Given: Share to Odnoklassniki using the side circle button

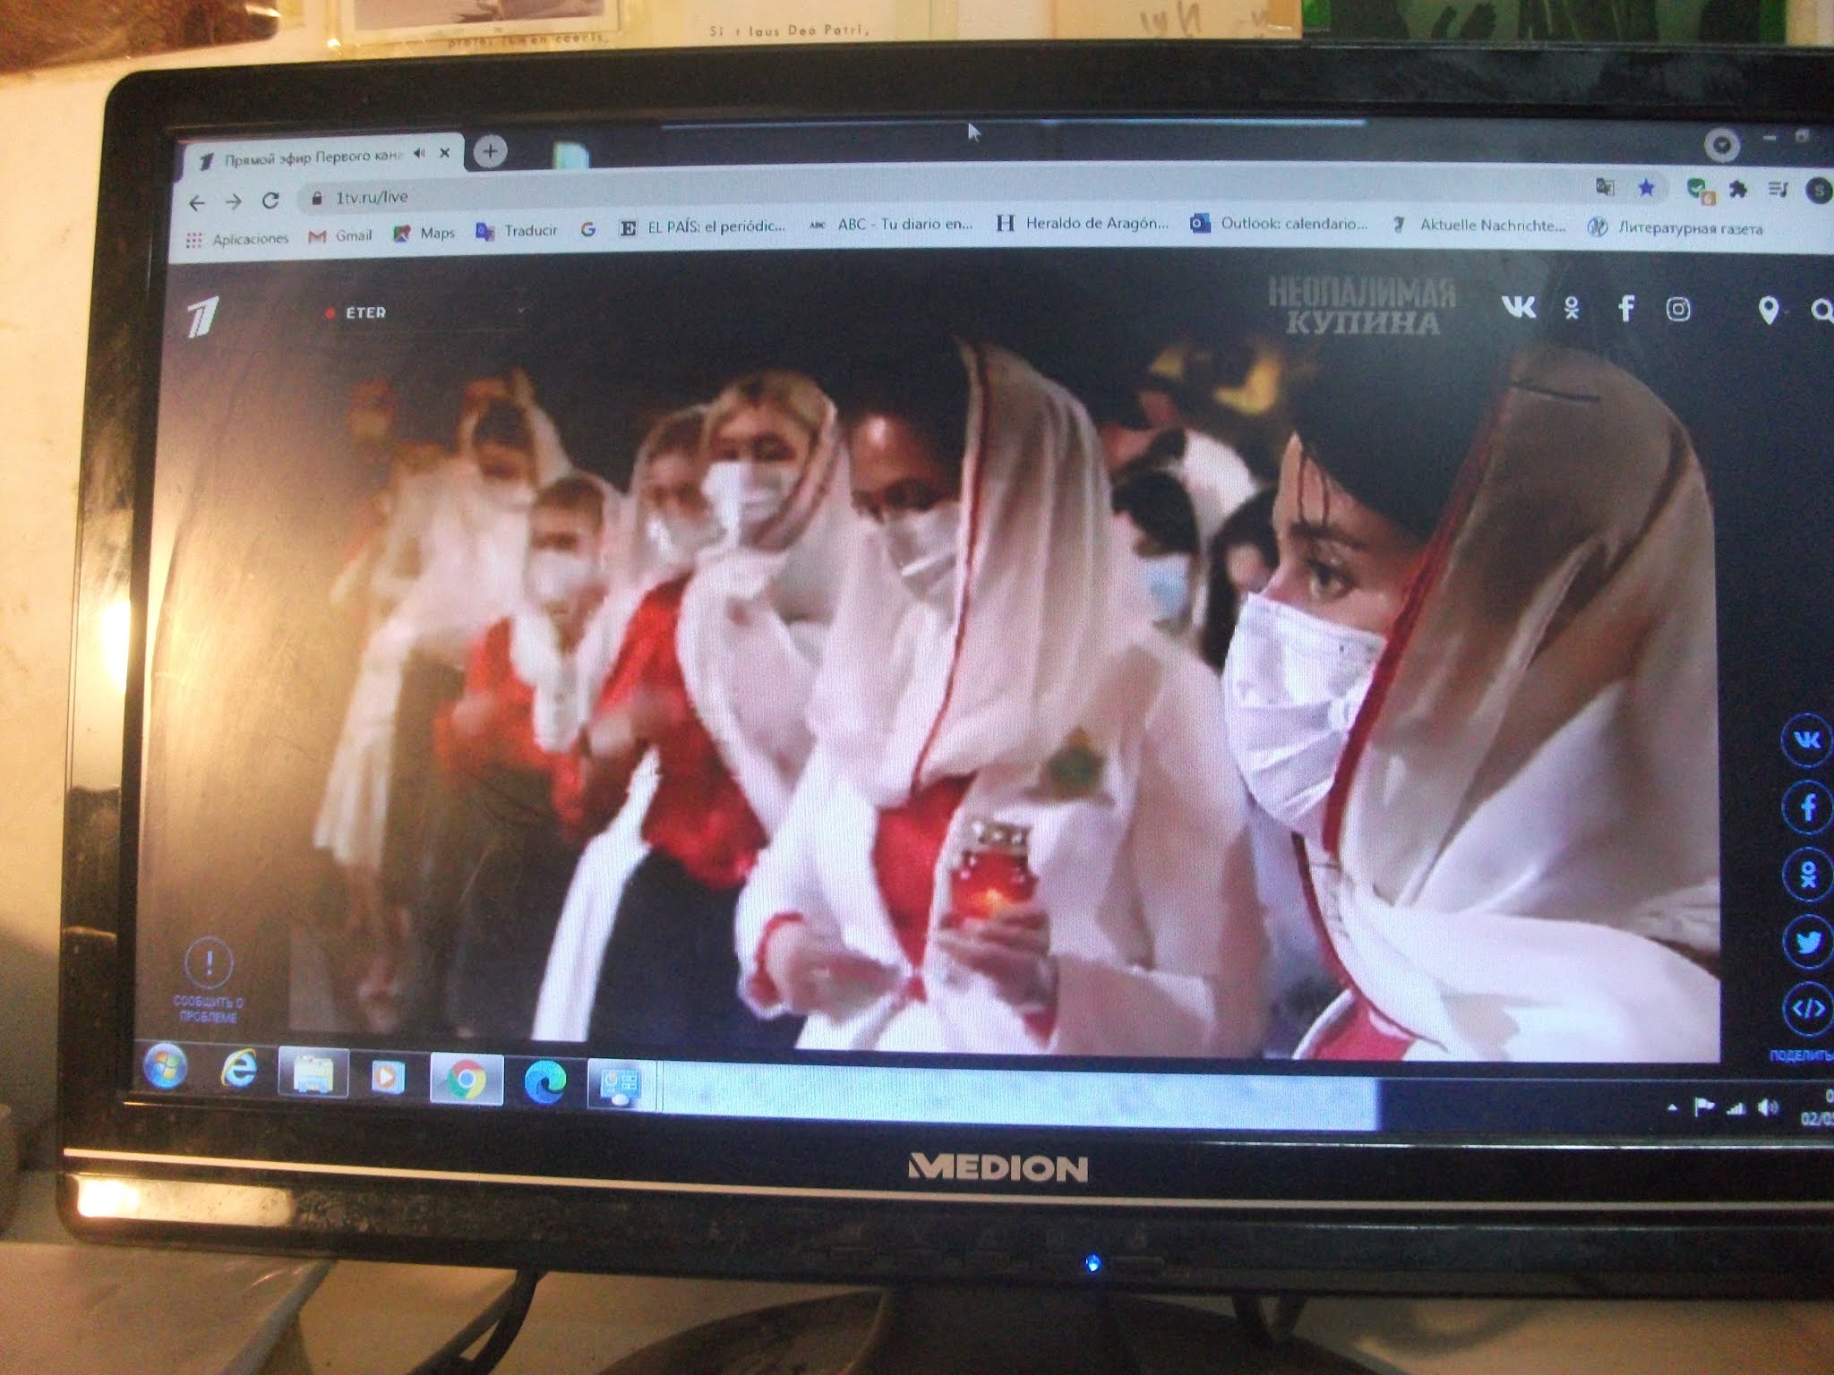Looking at the screenshot, I should tap(1808, 875).
